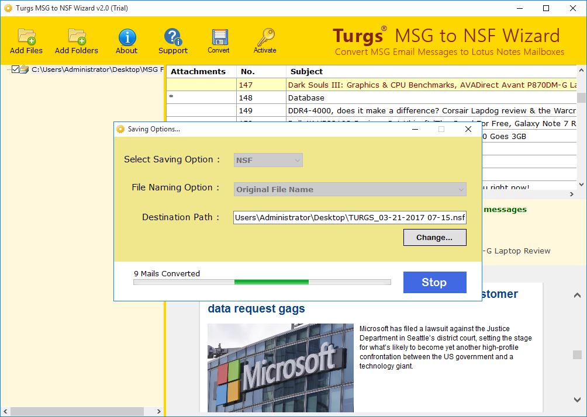
Task: Click the preview pane scroll up arrow
Action: pos(577,296)
